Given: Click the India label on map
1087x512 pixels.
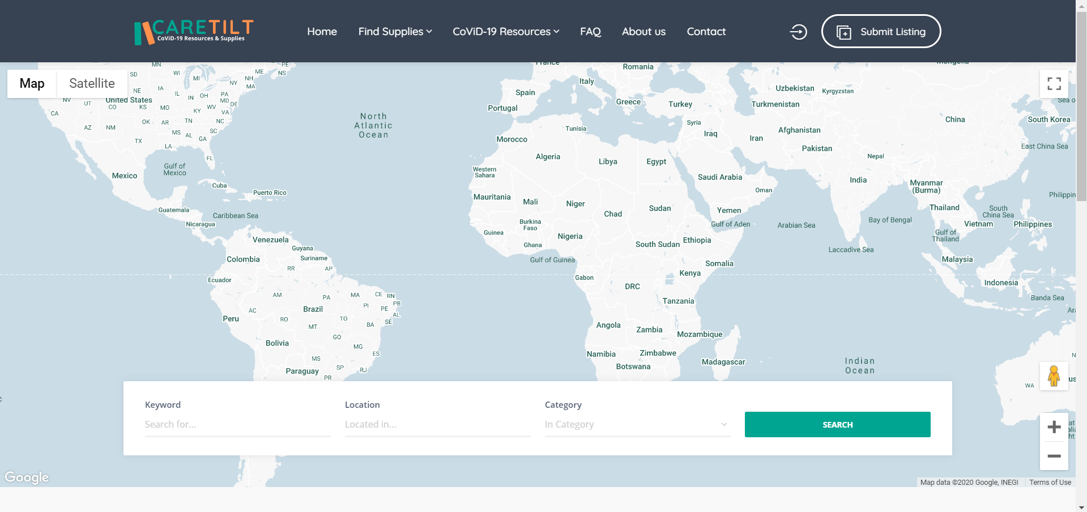Looking at the screenshot, I should coord(858,180).
